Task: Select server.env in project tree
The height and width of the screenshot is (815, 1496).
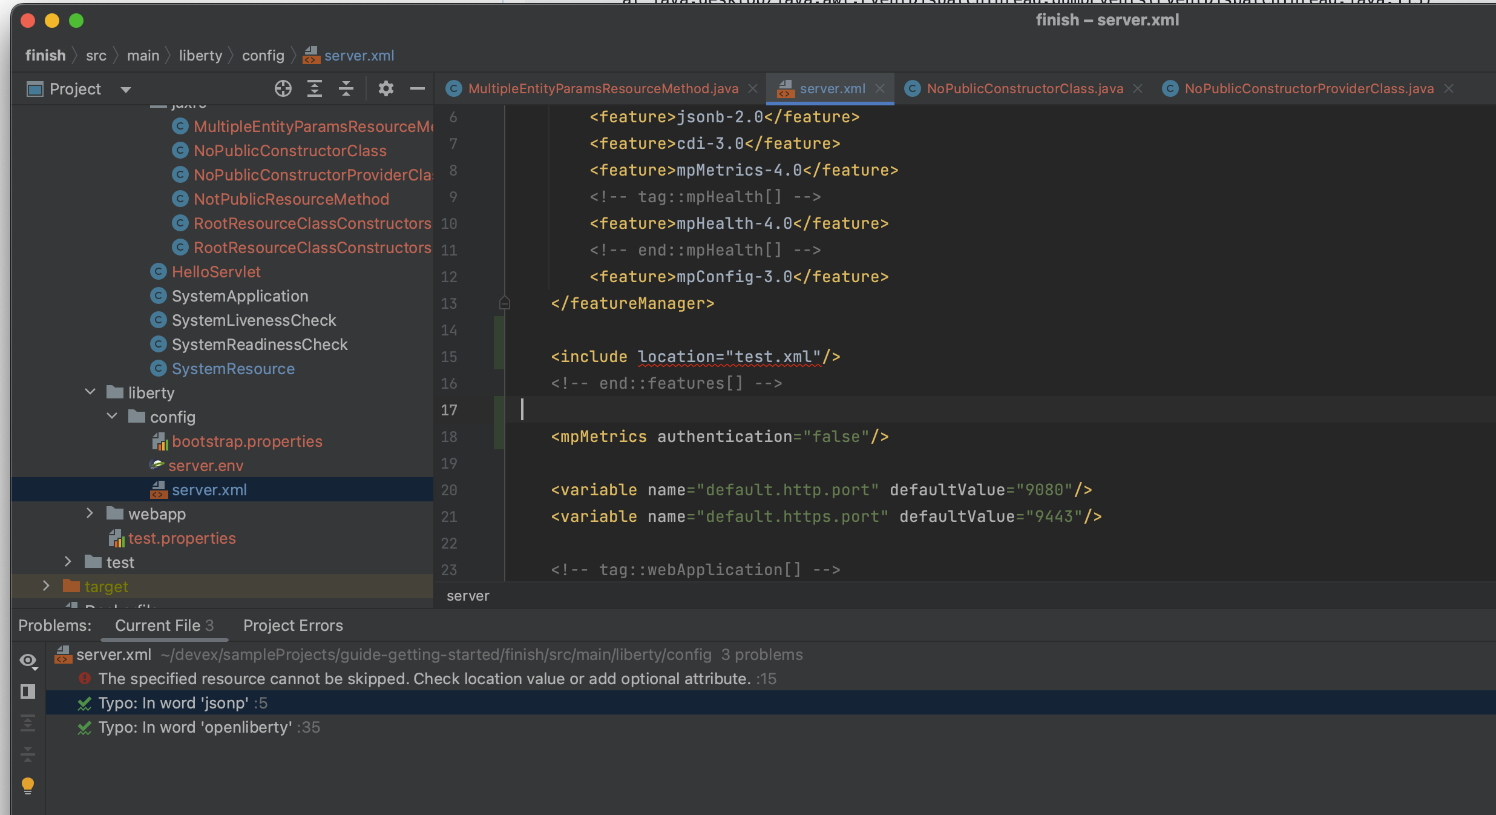Action: coord(206,466)
